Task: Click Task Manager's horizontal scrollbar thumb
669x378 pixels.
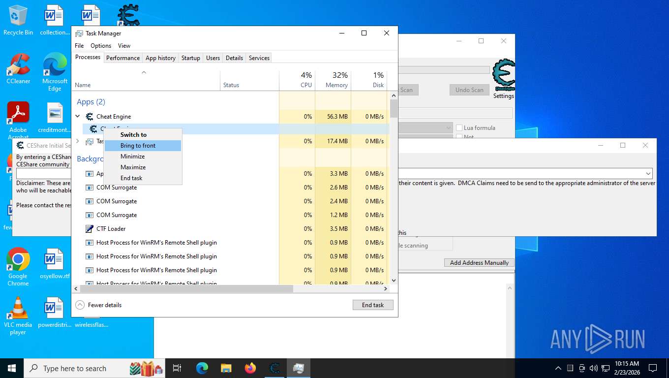Action: click(x=186, y=289)
